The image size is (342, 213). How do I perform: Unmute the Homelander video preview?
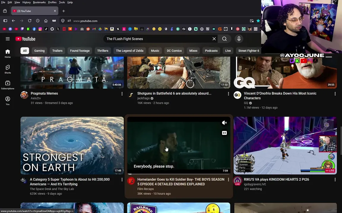pos(224,123)
